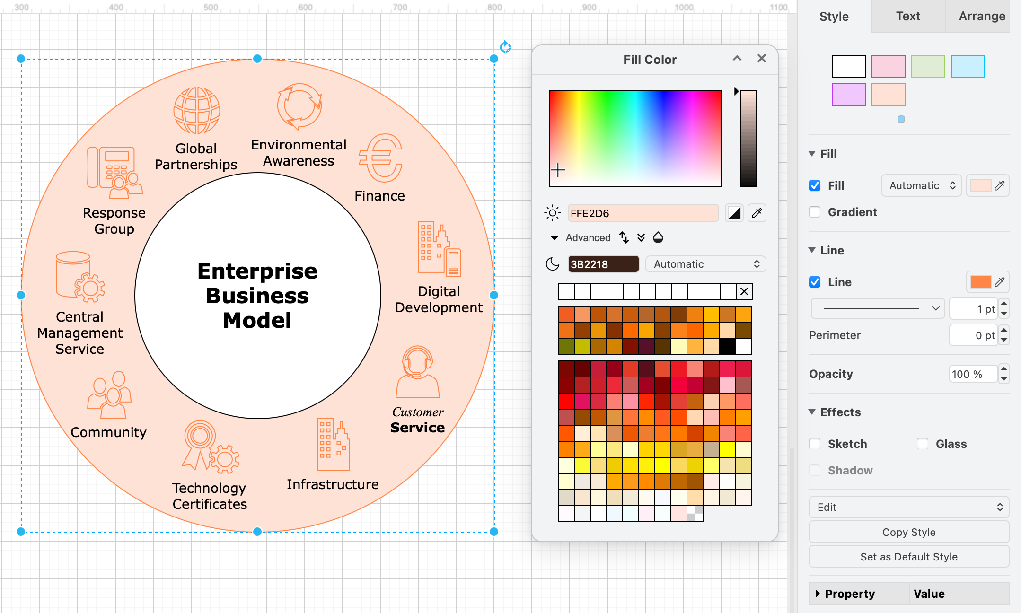
Task: Apply the peach style preset swatch
Action: (x=889, y=95)
